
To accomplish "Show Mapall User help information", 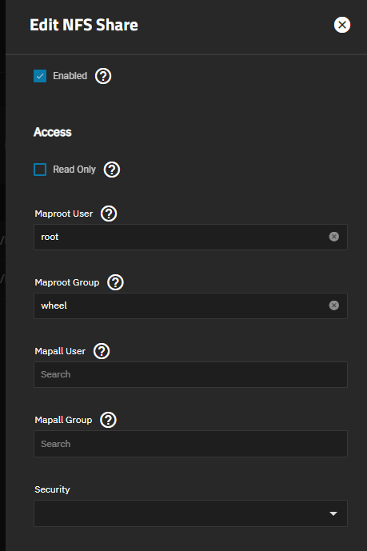I will point(102,351).
